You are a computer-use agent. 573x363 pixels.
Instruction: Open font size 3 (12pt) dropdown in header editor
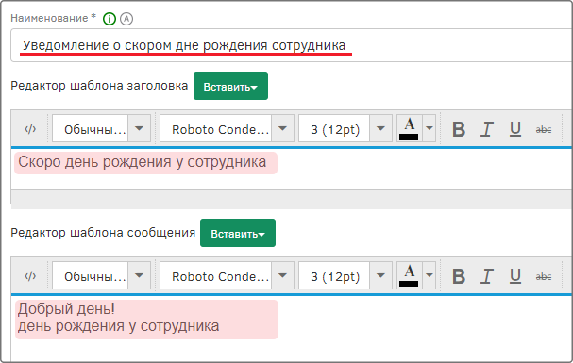(380, 128)
